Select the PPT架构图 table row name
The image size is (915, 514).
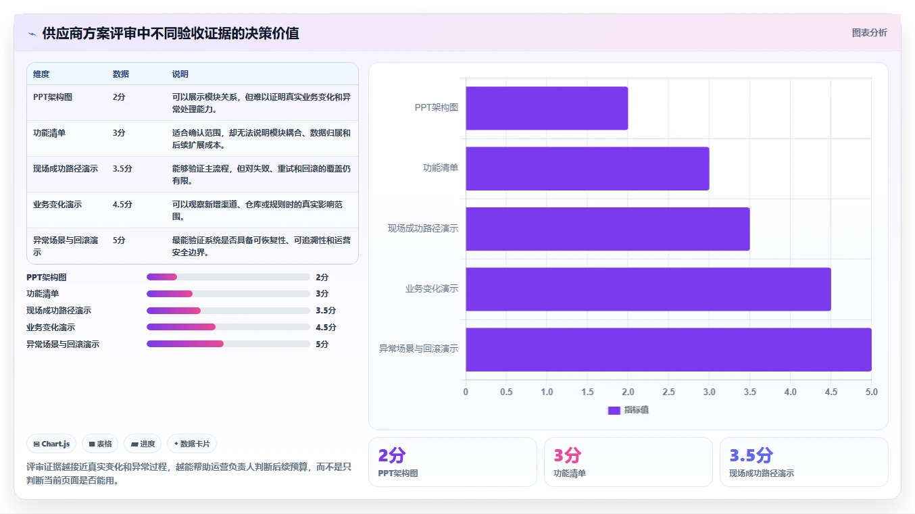[x=53, y=97]
